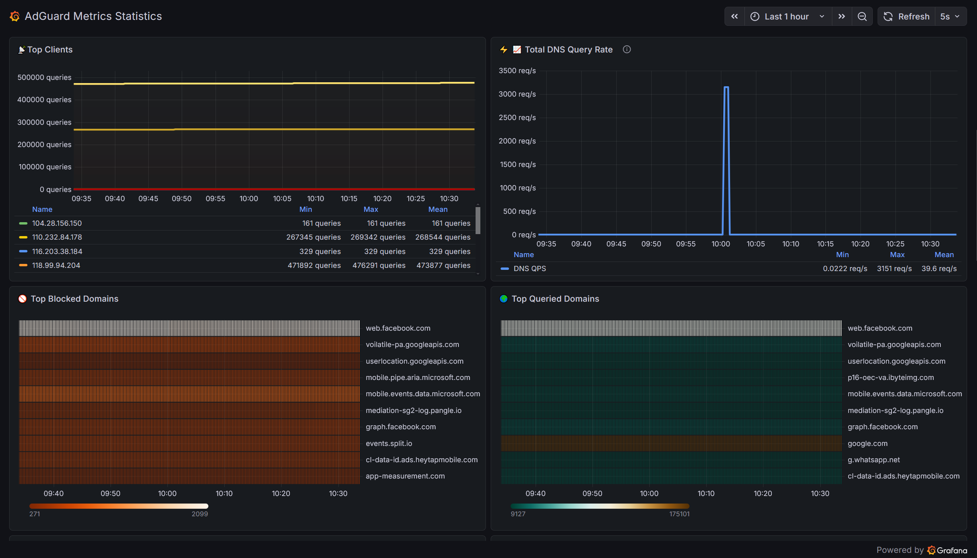Sort DNS Query Rate legend by Min

coord(842,254)
